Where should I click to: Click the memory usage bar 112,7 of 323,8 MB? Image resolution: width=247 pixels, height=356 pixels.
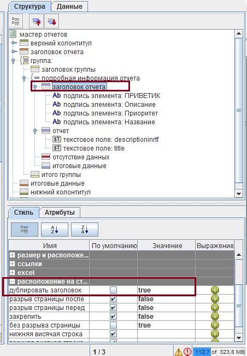click(219, 352)
